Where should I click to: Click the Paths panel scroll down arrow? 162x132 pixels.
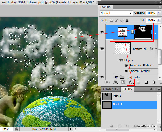159,121
